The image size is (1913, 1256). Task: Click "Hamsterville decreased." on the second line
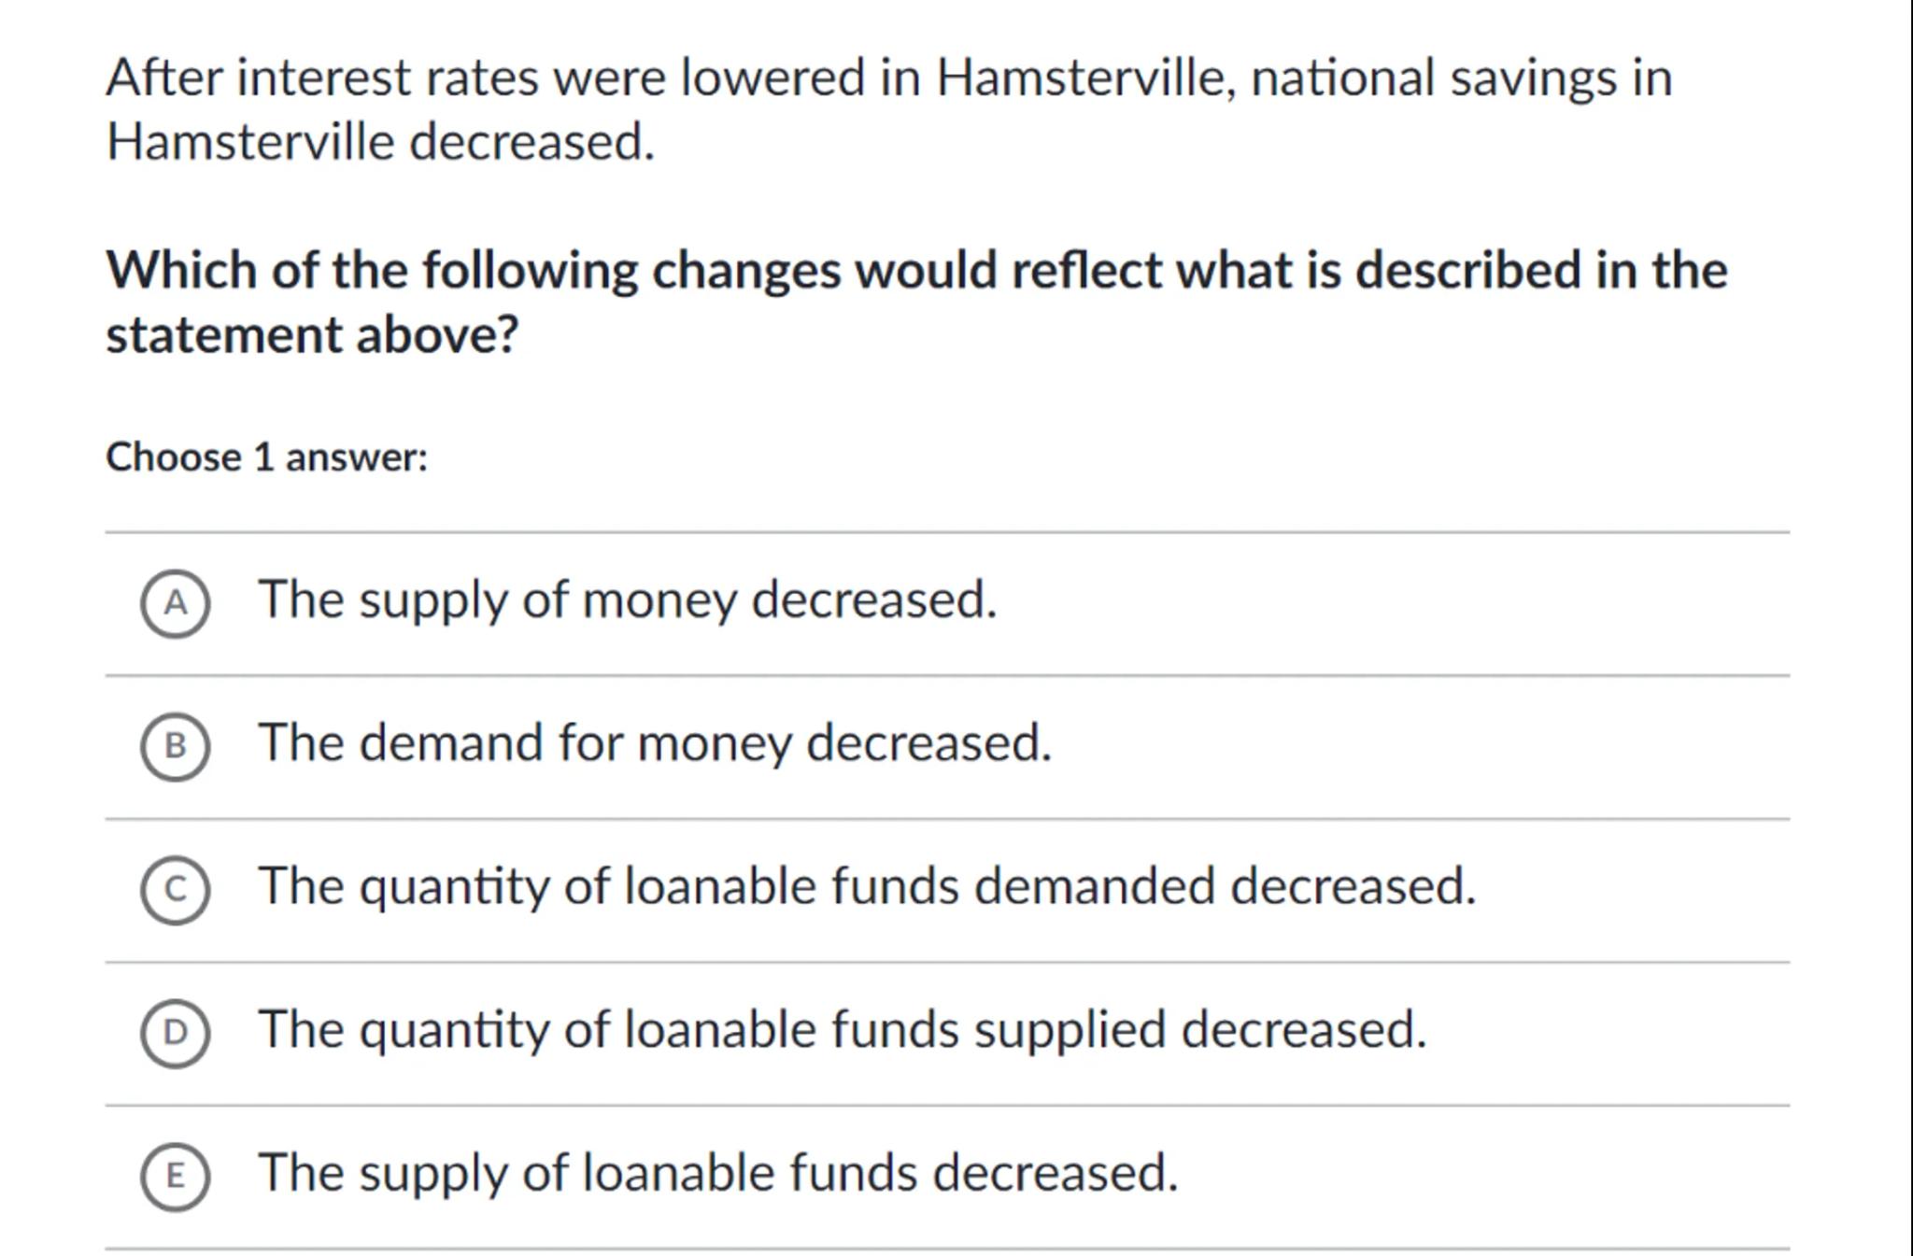click(x=380, y=143)
